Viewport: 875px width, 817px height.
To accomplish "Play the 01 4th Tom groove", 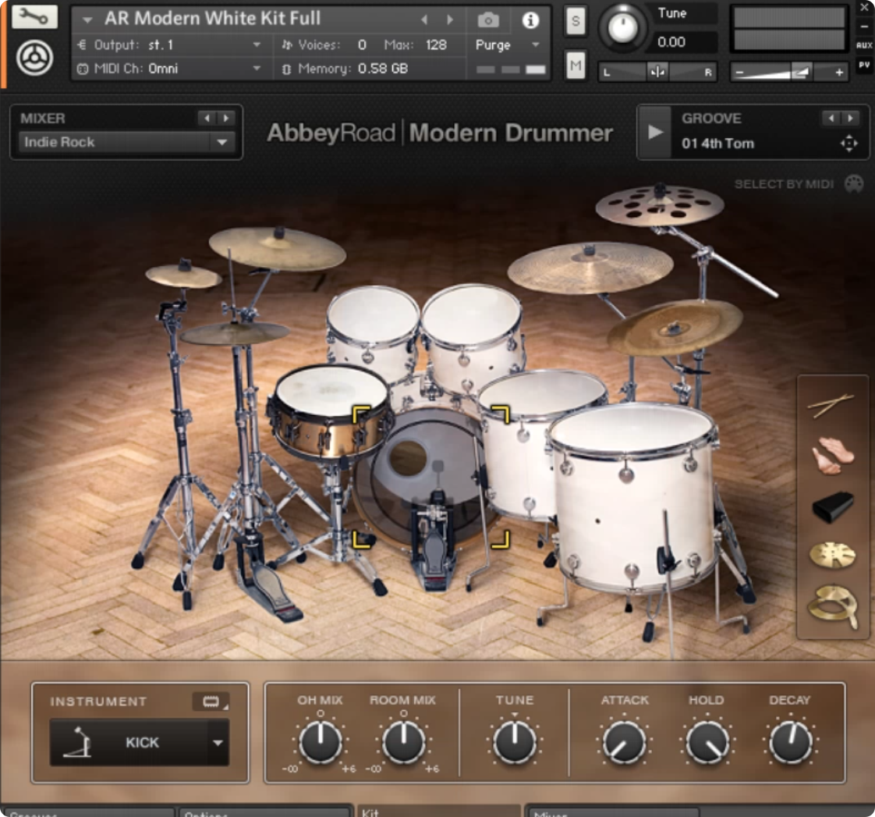I will [655, 133].
